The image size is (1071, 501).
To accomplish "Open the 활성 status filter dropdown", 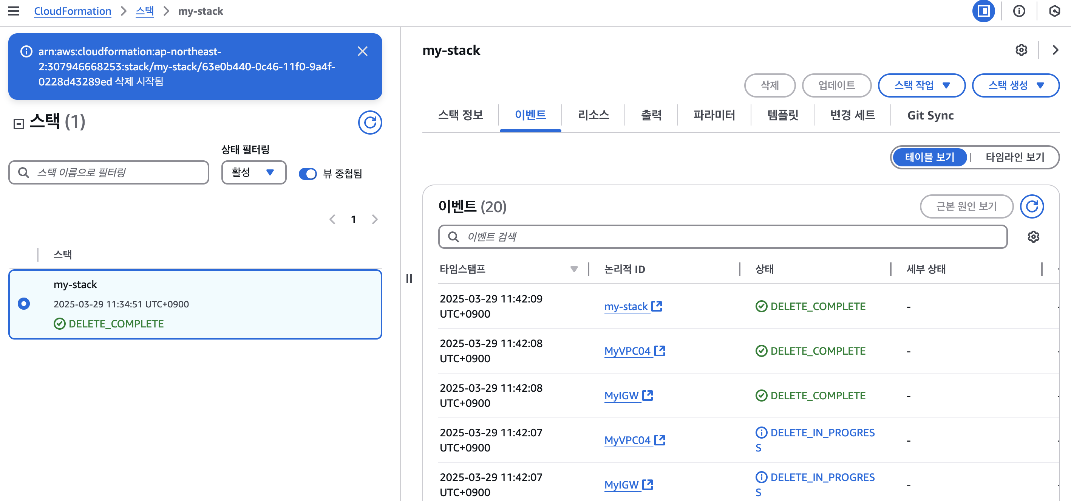I will click(x=253, y=172).
